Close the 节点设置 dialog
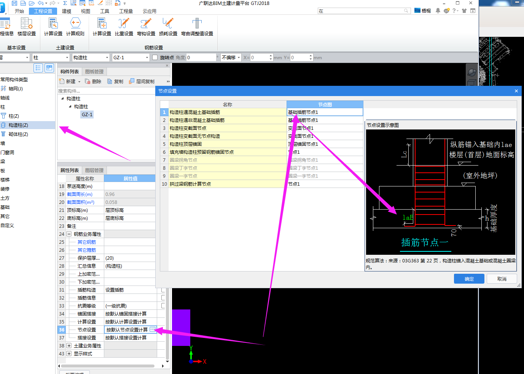 (x=516, y=91)
